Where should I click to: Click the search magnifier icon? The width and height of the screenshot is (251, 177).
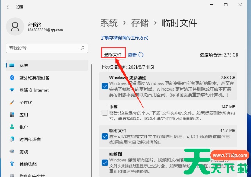[82, 48]
